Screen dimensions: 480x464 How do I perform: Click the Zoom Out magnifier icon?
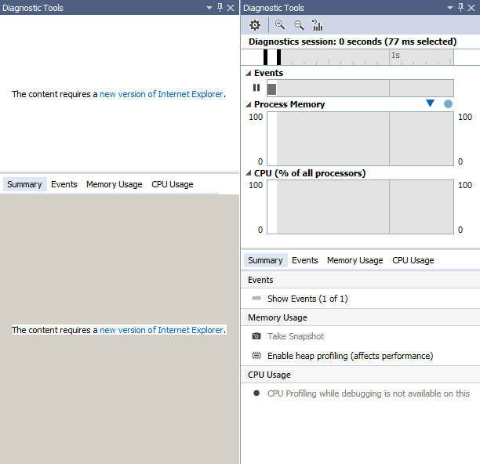[x=299, y=25]
